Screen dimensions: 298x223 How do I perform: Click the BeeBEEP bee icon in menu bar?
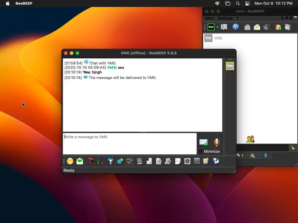pos(217,3)
